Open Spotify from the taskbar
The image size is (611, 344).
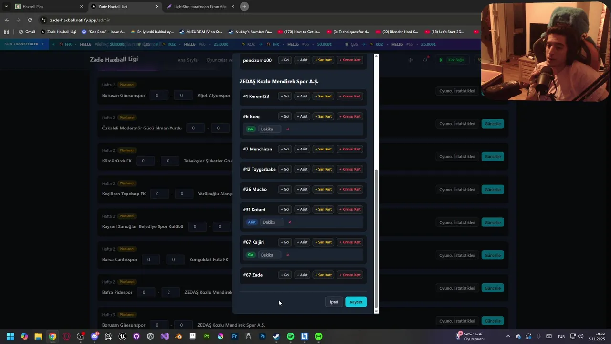(291, 336)
